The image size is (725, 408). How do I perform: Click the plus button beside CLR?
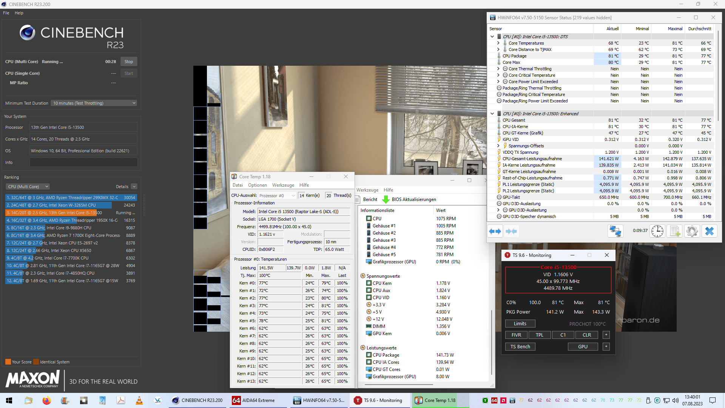pos(606,335)
